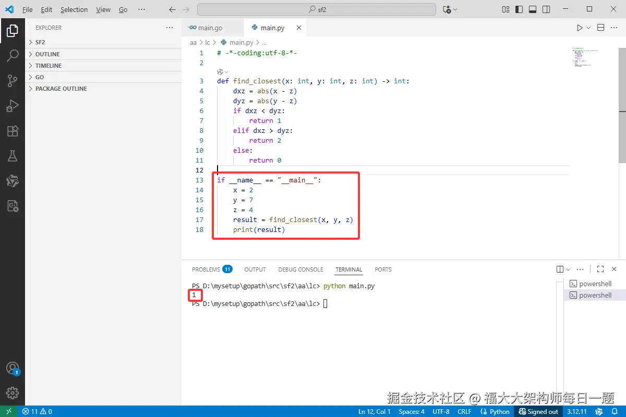The image size is (626, 417).
Task: Run the Python file with play button
Action: coord(580,28)
